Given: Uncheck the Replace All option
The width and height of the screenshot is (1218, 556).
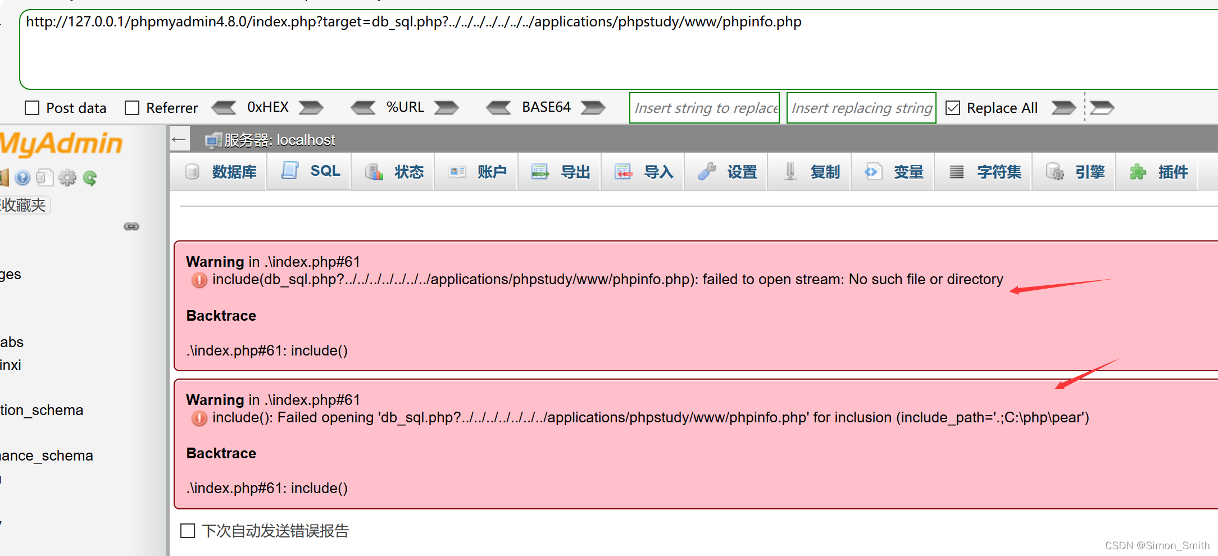Looking at the screenshot, I should coord(952,107).
